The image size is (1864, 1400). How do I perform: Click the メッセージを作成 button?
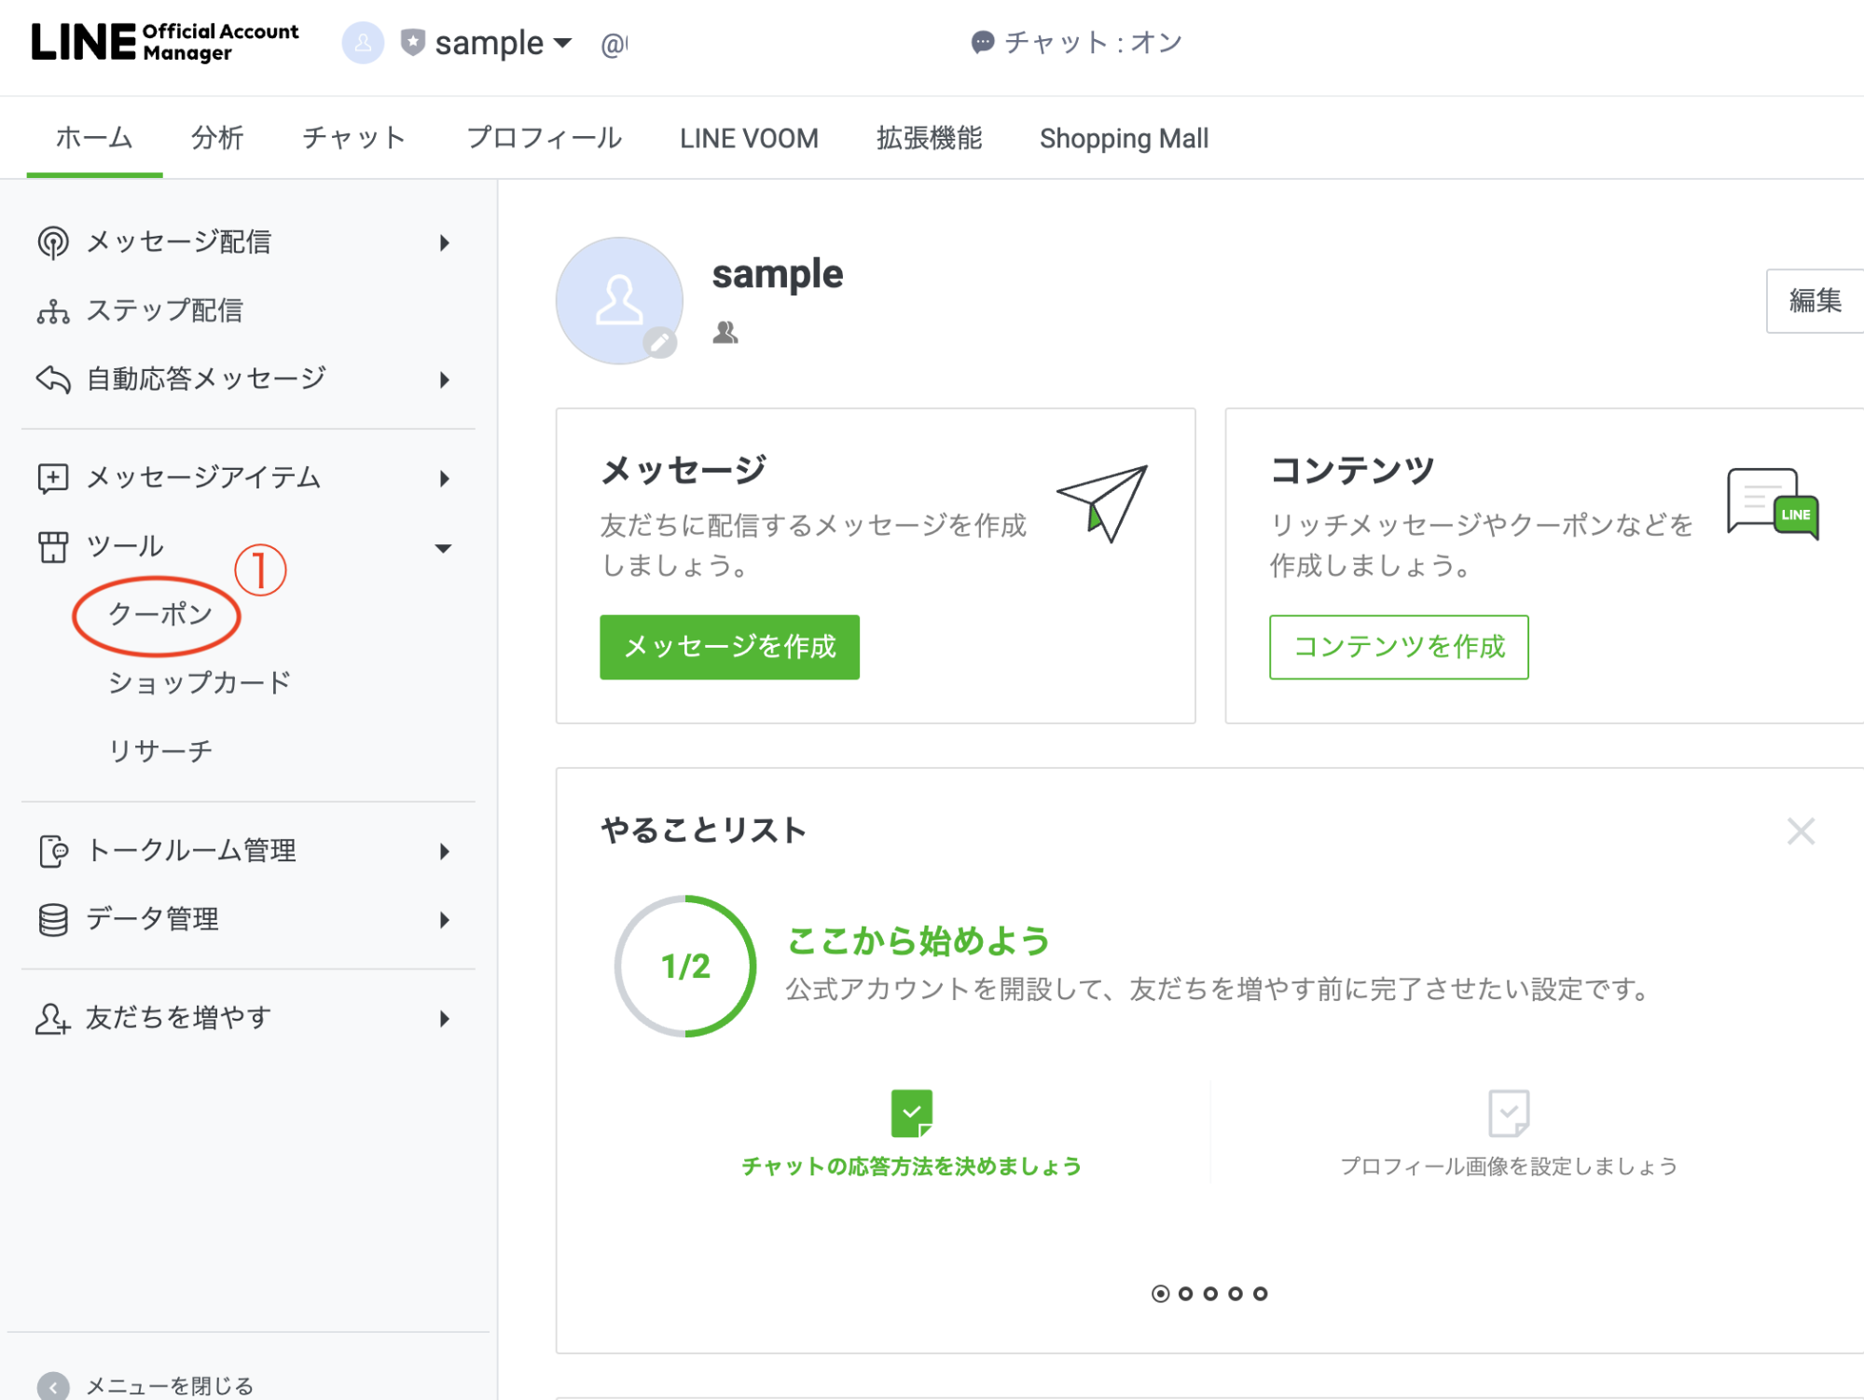coord(729,647)
